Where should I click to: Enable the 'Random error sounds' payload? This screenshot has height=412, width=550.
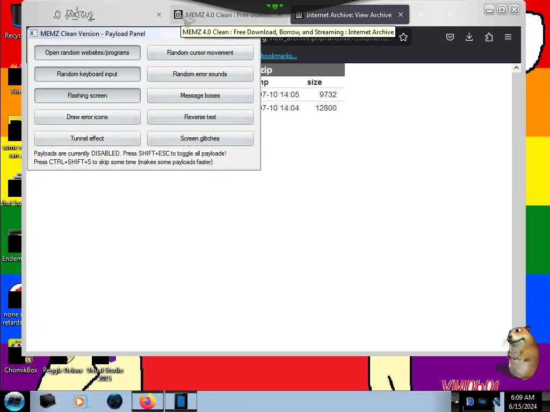coord(200,74)
